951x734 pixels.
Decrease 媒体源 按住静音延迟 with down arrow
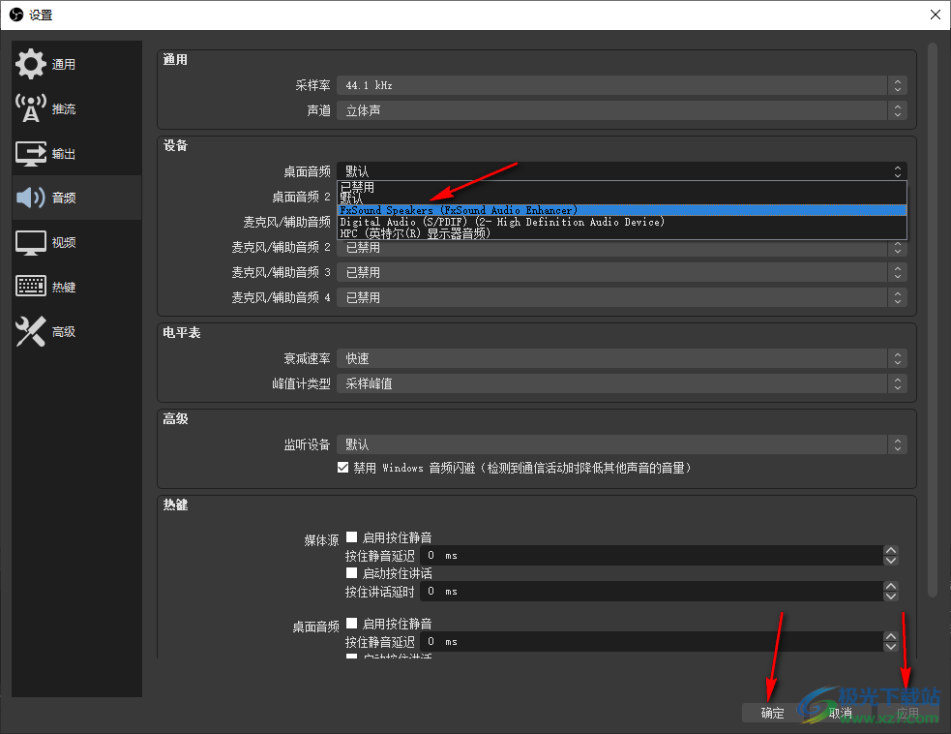(x=890, y=561)
